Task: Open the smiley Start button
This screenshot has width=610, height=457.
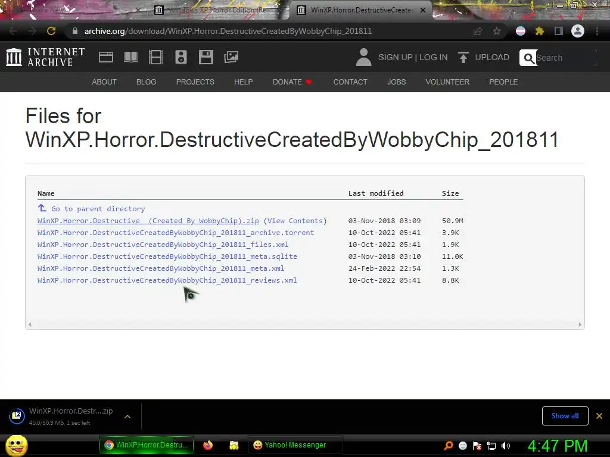Action: [16, 445]
